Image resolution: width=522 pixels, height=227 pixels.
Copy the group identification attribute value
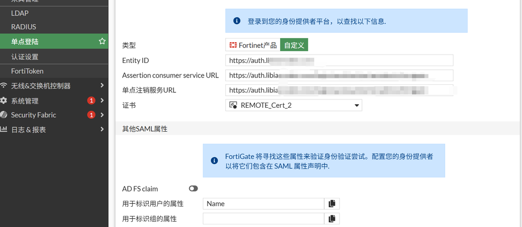(x=332, y=219)
